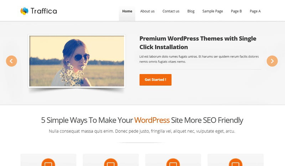
Task: Open the About us page
Action: 147,11
